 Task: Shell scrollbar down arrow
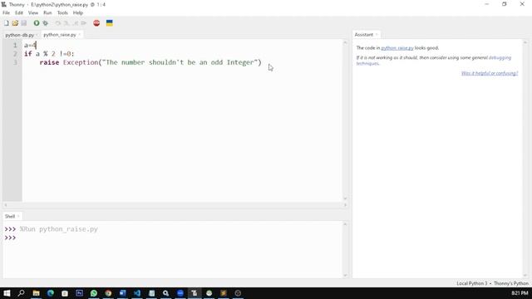pos(345,275)
